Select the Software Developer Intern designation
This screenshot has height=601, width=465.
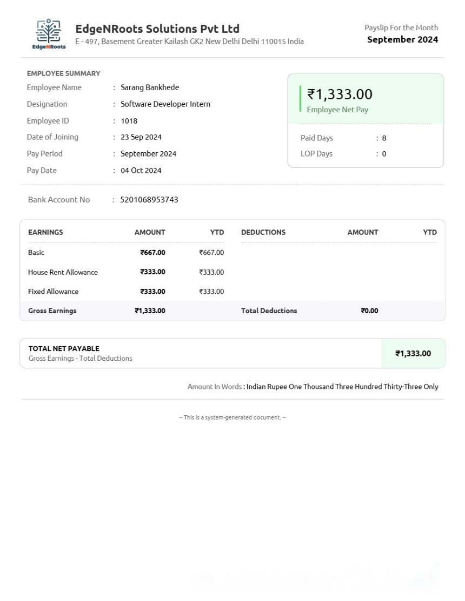tap(165, 104)
